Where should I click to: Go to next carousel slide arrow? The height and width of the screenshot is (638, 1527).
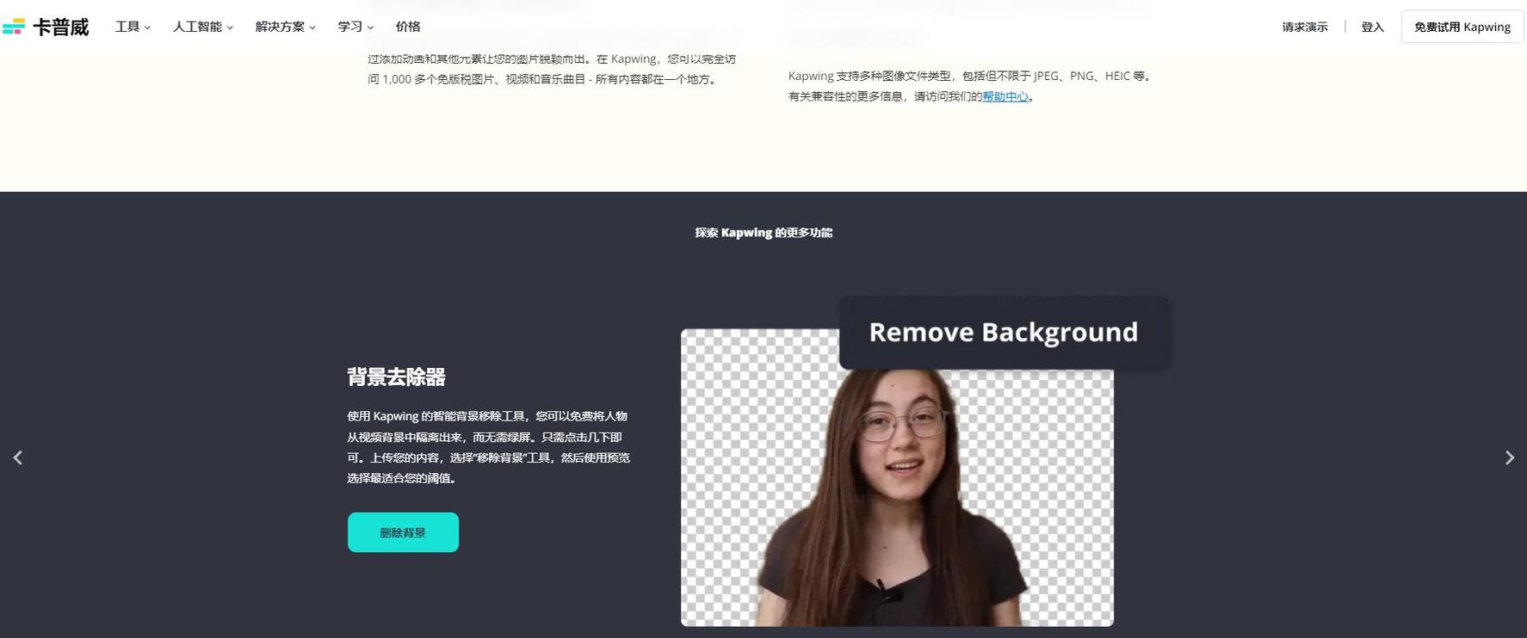pyautogui.click(x=1509, y=457)
